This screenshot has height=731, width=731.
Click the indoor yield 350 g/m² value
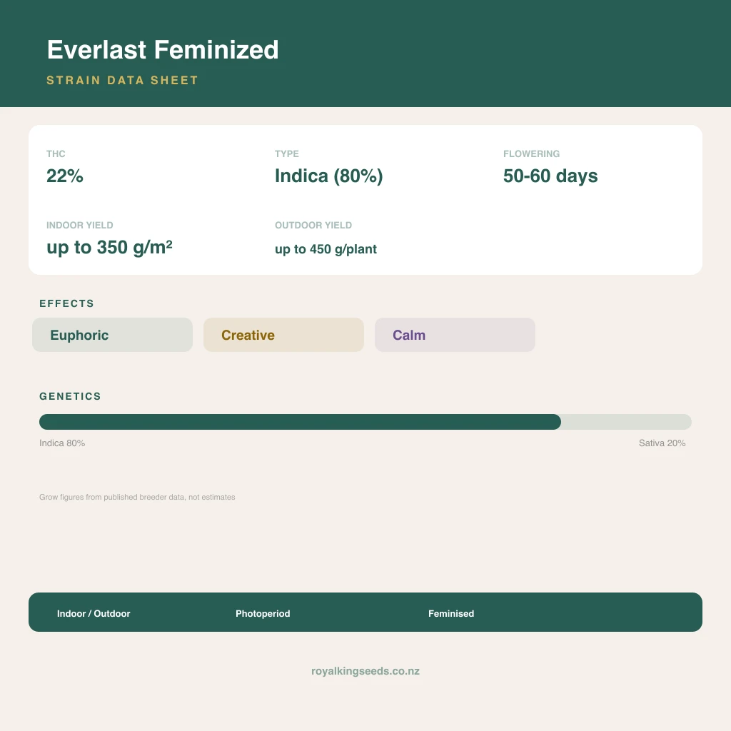coord(109,247)
